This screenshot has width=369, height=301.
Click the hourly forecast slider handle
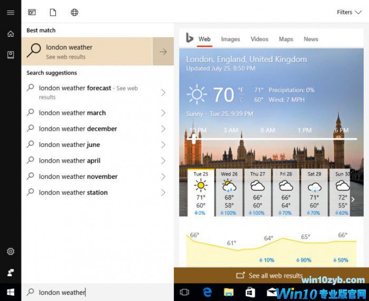(x=195, y=138)
